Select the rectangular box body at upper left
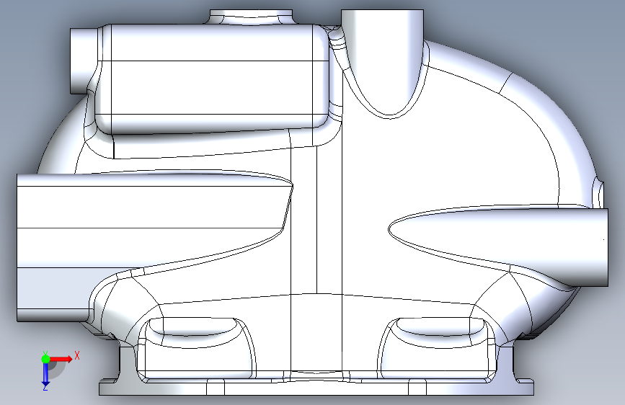Viewport: 625px width, 405px height. point(213,80)
